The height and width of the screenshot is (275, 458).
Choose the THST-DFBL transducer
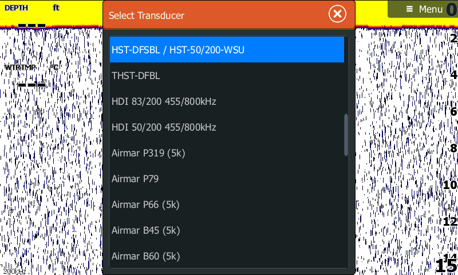[227, 76]
